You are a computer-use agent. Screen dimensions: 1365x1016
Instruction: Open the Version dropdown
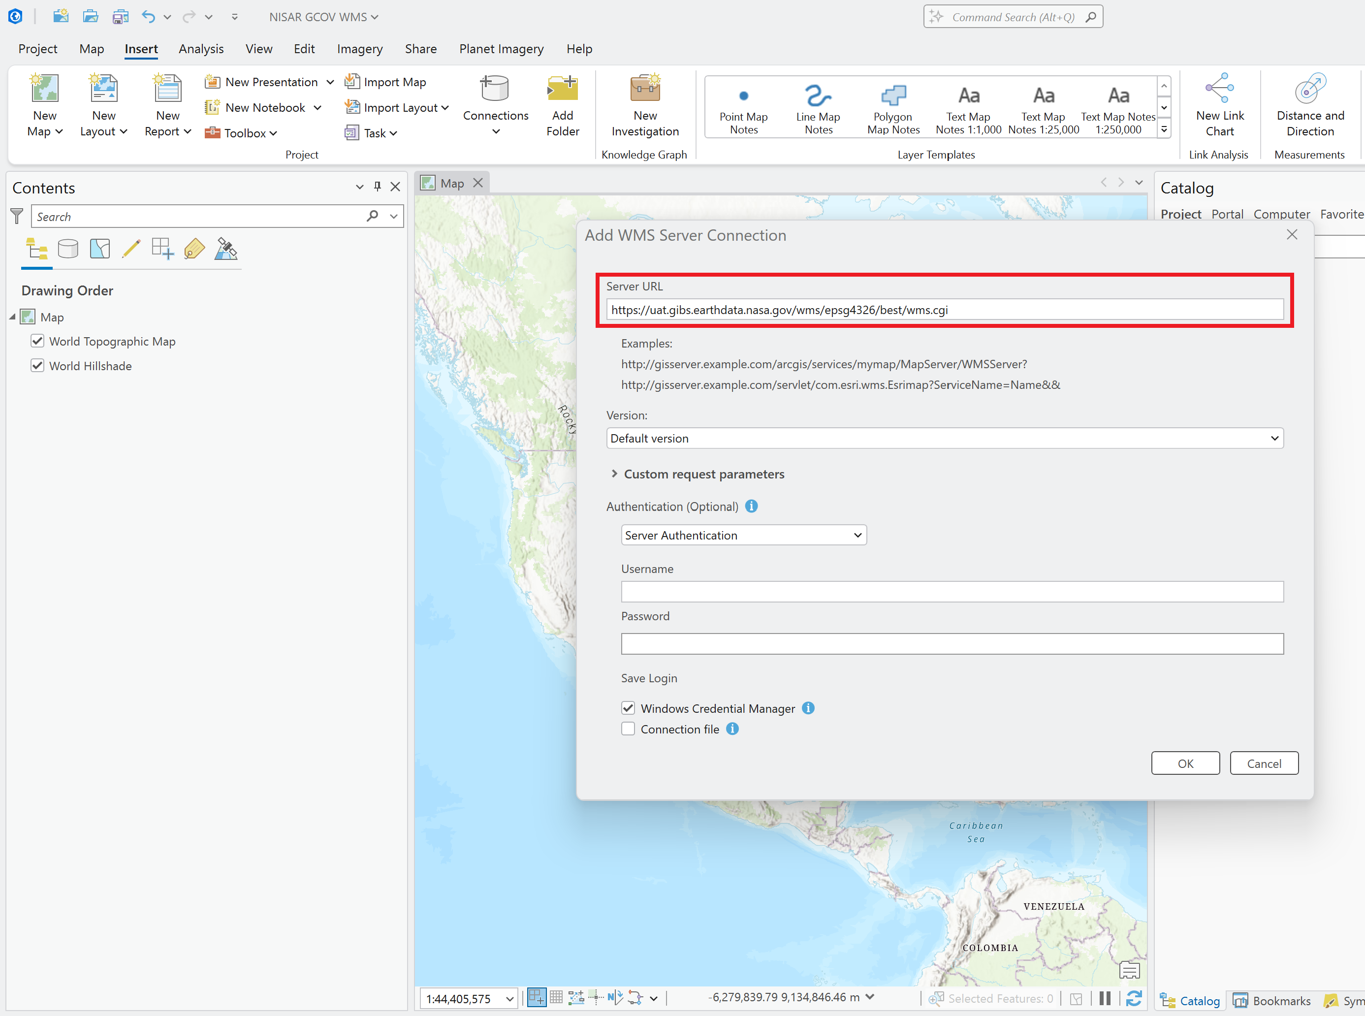[945, 438]
